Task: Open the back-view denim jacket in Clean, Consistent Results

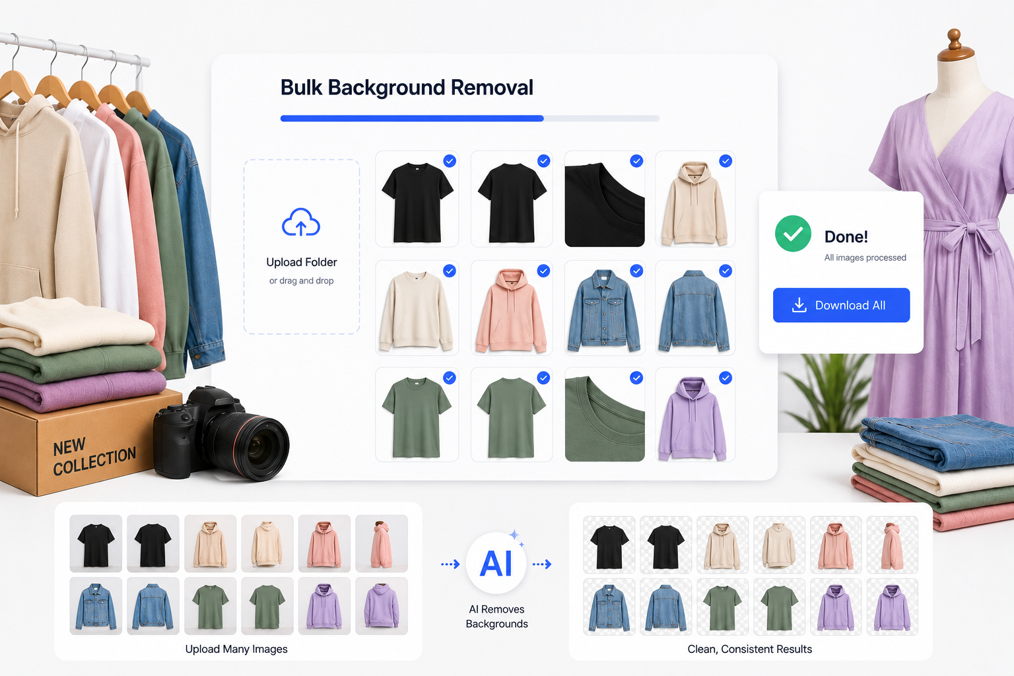Action: pyautogui.click(x=666, y=607)
